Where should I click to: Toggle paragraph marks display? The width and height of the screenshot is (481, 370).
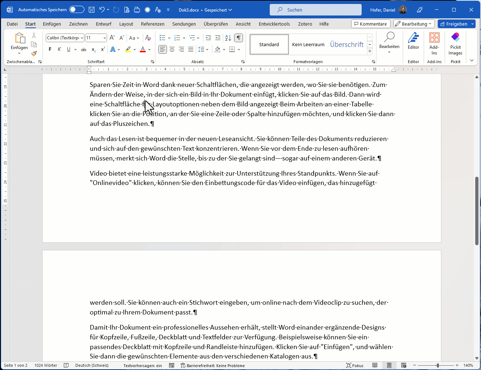click(238, 38)
